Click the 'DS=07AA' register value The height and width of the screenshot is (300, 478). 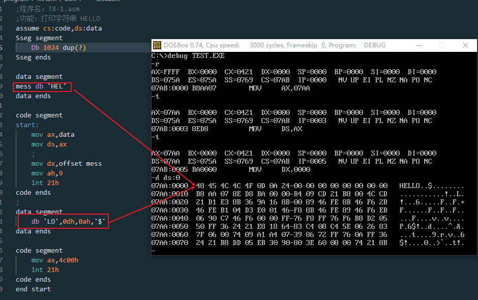pos(166,161)
